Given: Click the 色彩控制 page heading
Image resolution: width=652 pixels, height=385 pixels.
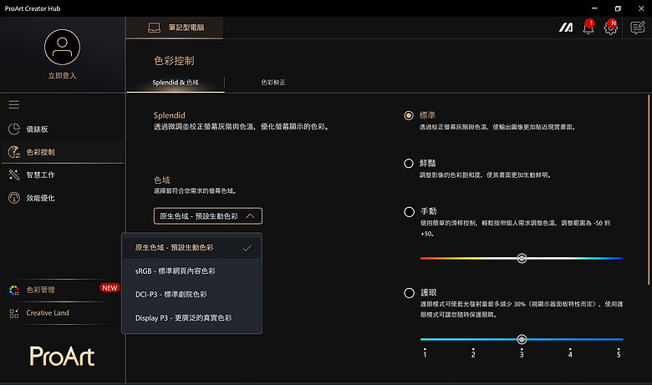Looking at the screenshot, I should [x=174, y=61].
